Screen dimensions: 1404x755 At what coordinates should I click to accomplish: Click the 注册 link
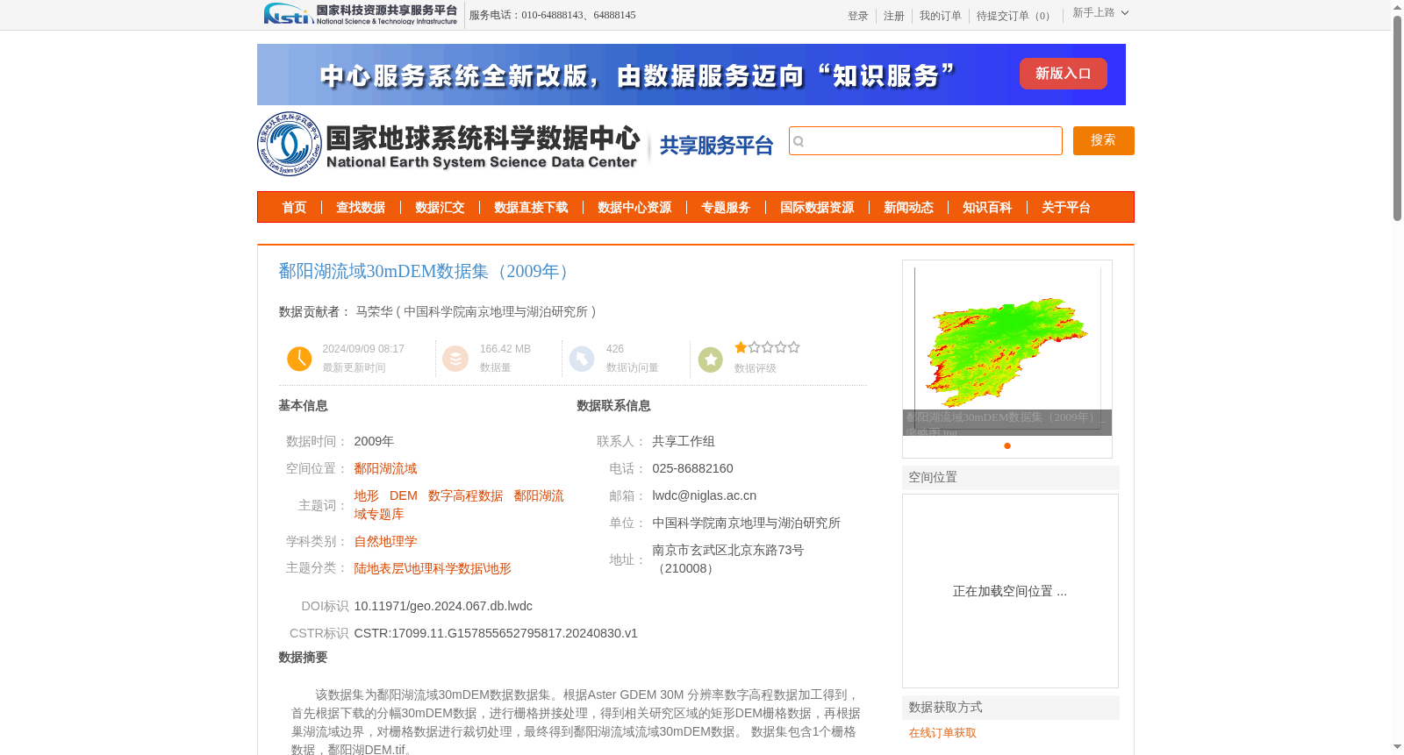(893, 16)
